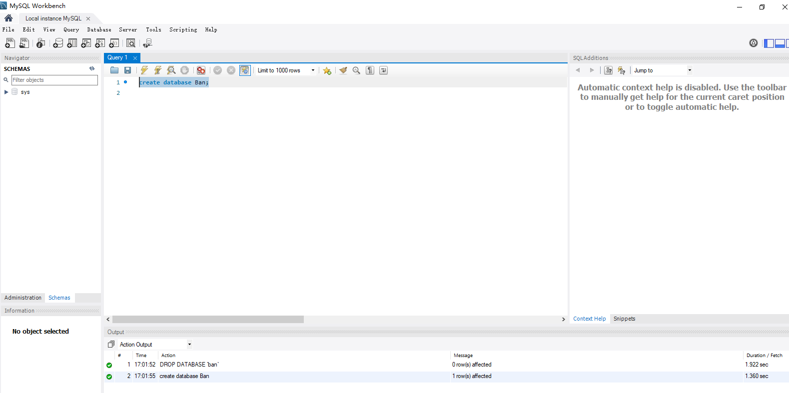Refresh the SCHEMAS list
The width and height of the screenshot is (789, 393).
[x=92, y=69]
